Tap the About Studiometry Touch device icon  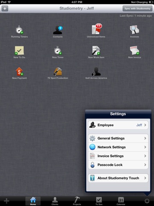(x=92, y=178)
